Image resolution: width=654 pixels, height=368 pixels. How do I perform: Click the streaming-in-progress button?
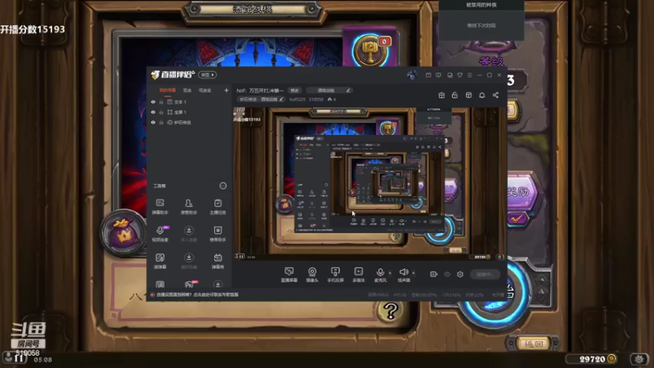pyautogui.click(x=486, y=274)
